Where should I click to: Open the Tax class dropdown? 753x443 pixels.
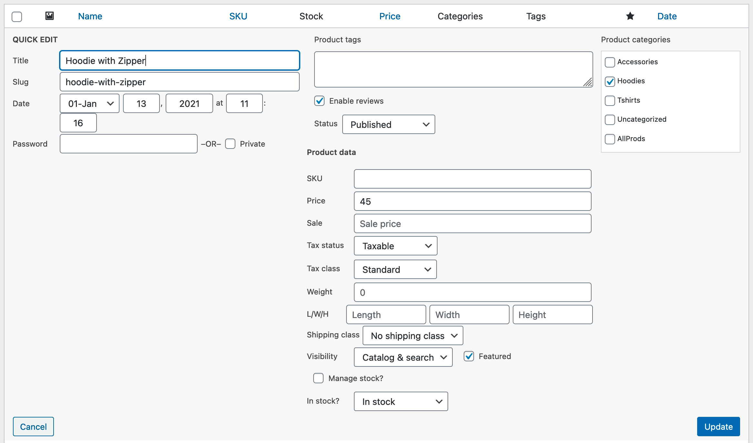395,269
